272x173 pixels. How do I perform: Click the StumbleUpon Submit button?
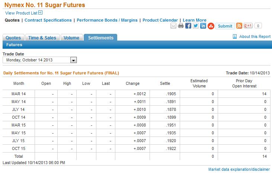click(x=225, y=26)
